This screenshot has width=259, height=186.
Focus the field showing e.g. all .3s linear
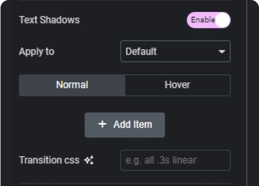click(x=175, y=160)
